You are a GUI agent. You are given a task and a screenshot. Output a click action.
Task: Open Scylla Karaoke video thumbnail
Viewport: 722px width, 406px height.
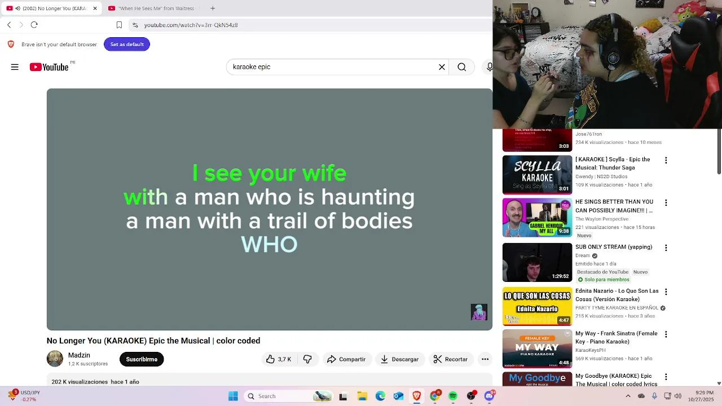pyautogui.click(x=537, y=175)
